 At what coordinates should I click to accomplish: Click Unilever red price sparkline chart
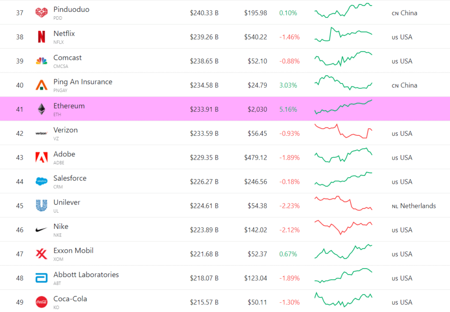(x=343, y=203)
